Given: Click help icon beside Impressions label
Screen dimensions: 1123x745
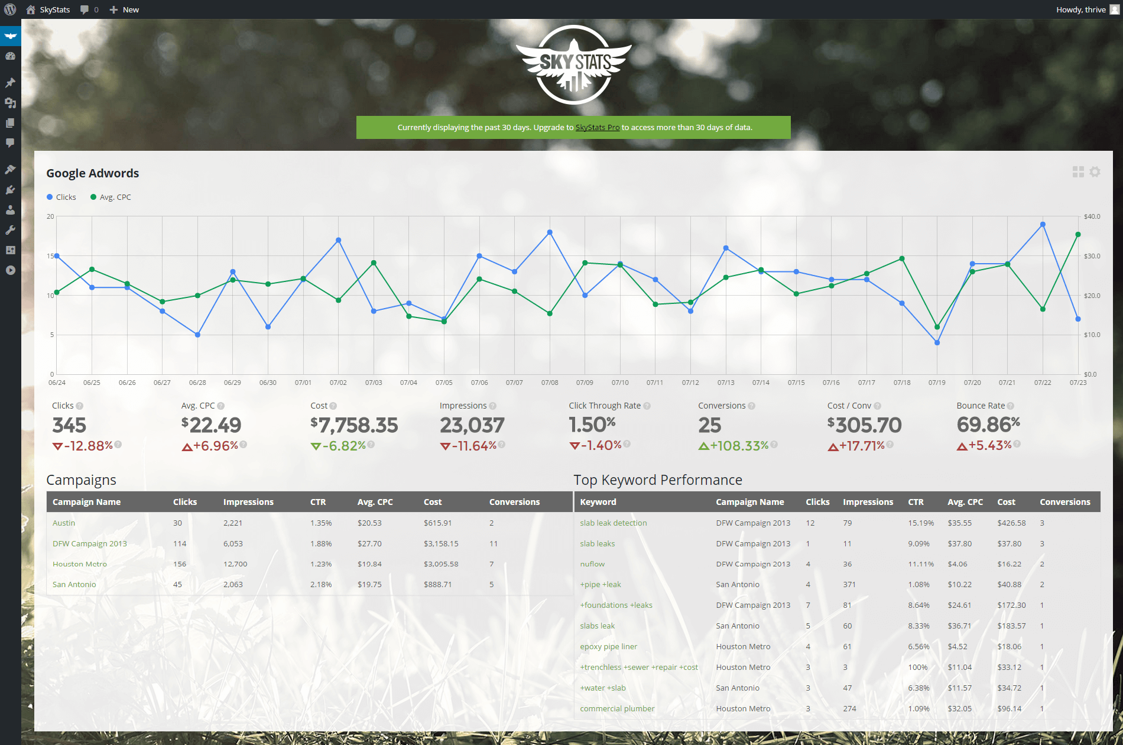Looking at the screenshot, I should pos(493,406).
